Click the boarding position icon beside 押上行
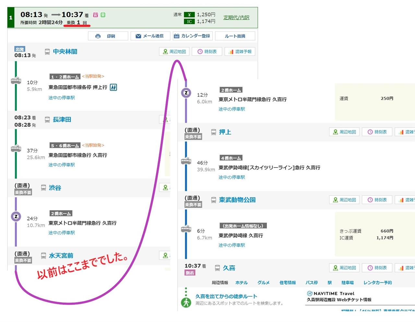 pyautogui.click(x=113, y=87)
